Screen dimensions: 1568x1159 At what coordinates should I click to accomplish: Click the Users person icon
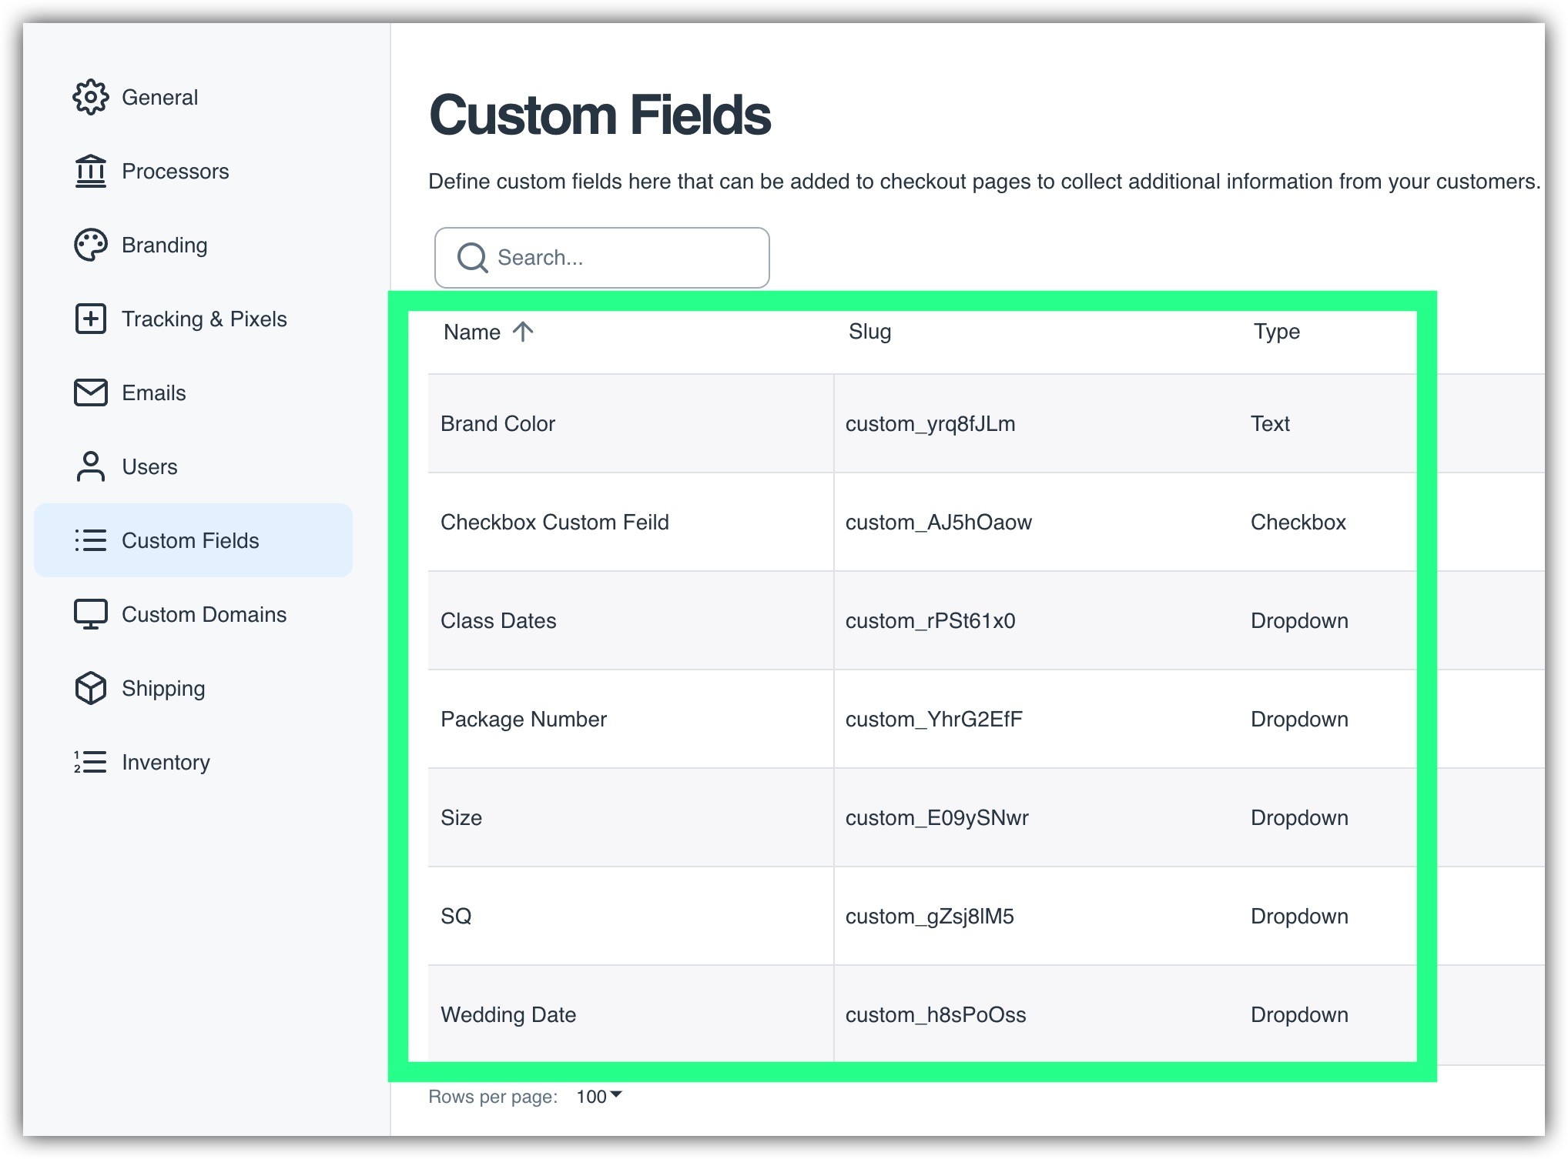(x=90, y=466)
